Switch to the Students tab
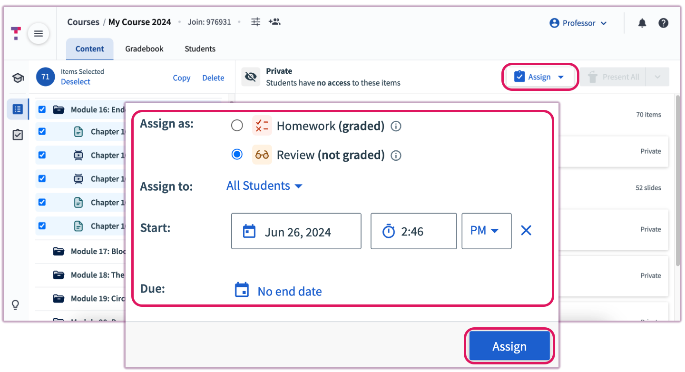Image resolution: width=685 pixels, height=372 pixels. (199, 49)
